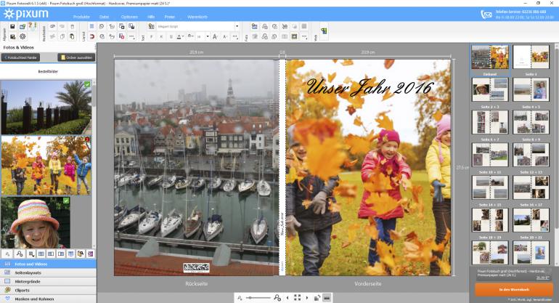Click the green web tag icon
The height and width of the screenshot is (303, 559).
point(324,31)
